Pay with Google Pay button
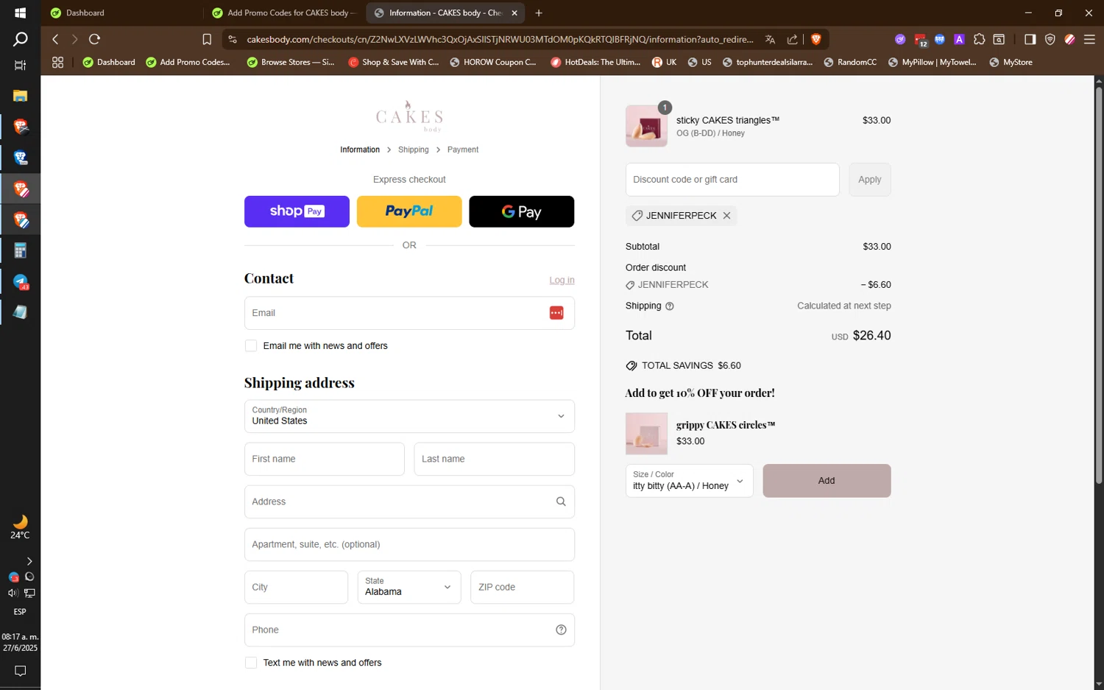Image resolution: width=1104 pixels, height=690 pixels. click(x=522, y=211)
